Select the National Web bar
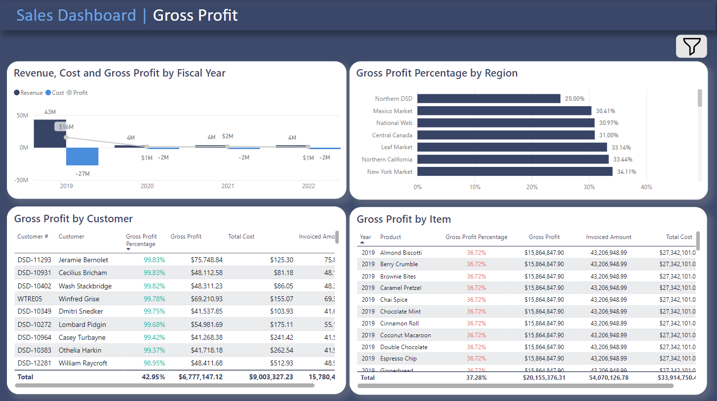This screenshot has height=401, width=717. click(506, 123)
